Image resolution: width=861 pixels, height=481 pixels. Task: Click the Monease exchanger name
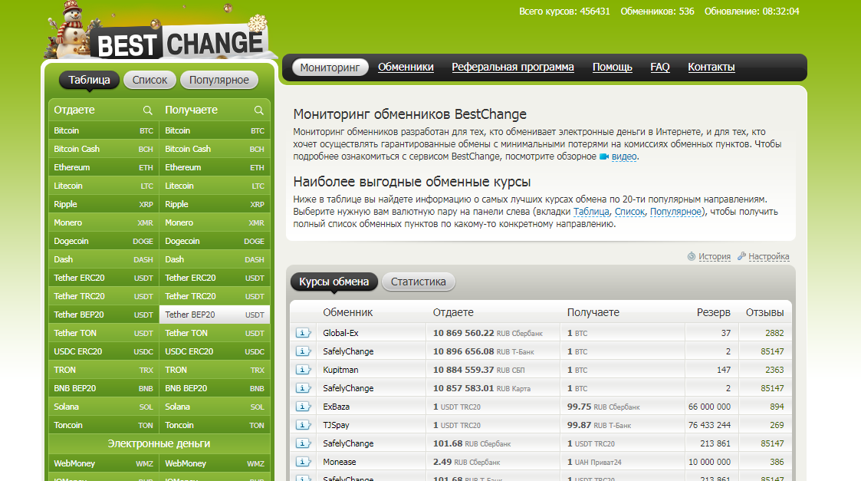pos(340,462)
